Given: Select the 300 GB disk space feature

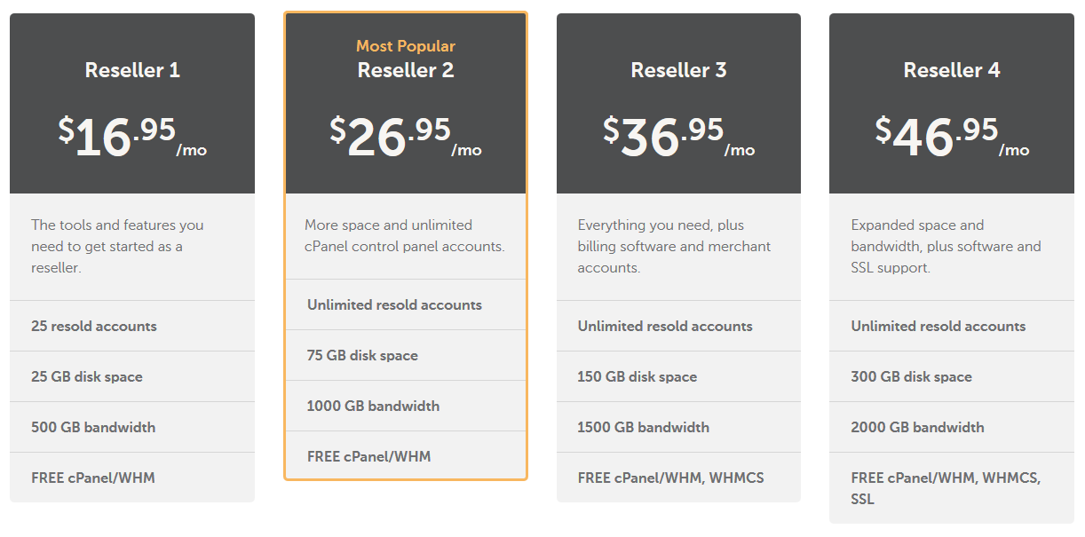Looking at the screenshot, I should point(951,376).
